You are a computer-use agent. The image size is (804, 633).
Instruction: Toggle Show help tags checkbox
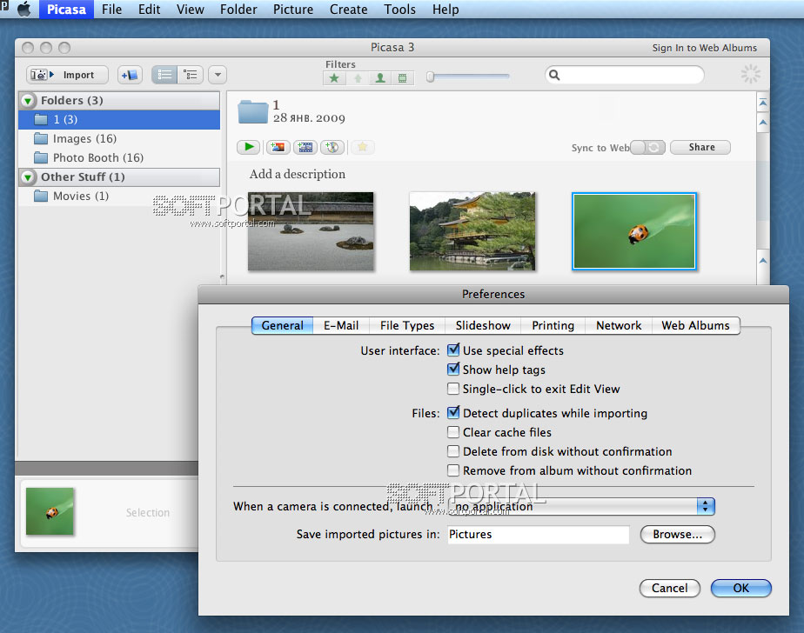pyautogui.click(x=453, y=369)
